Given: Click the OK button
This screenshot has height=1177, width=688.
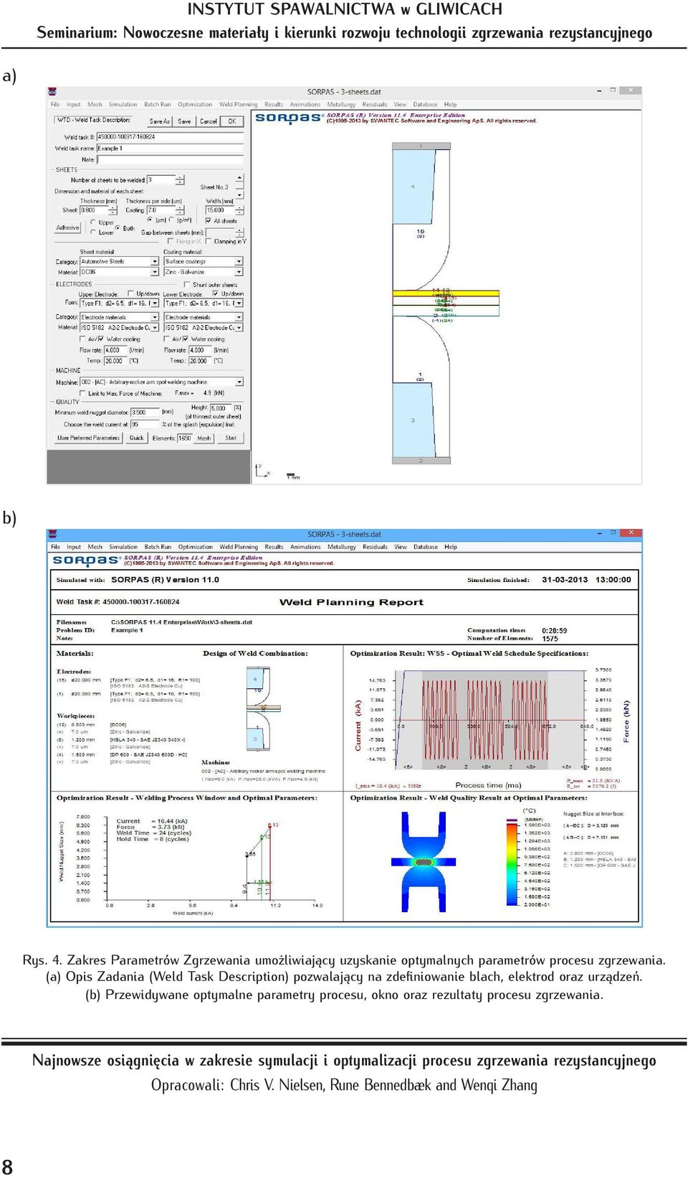Looking at the screenshot, I should [x=232, y=121].
